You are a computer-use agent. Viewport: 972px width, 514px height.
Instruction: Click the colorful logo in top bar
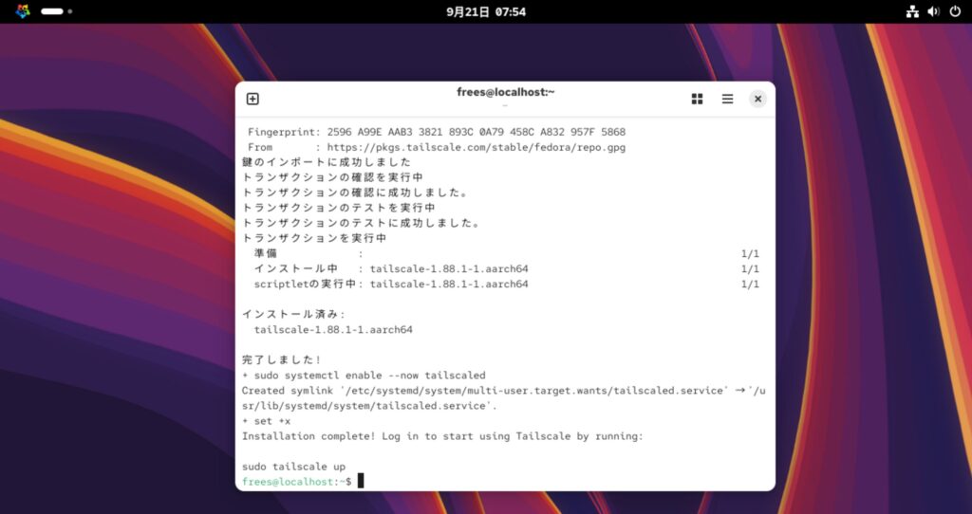click(x=23, y=11)
